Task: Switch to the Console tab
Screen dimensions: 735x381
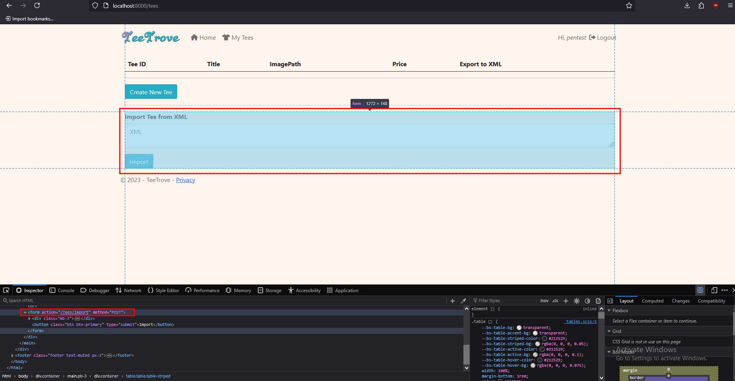Action: [62, 291]
